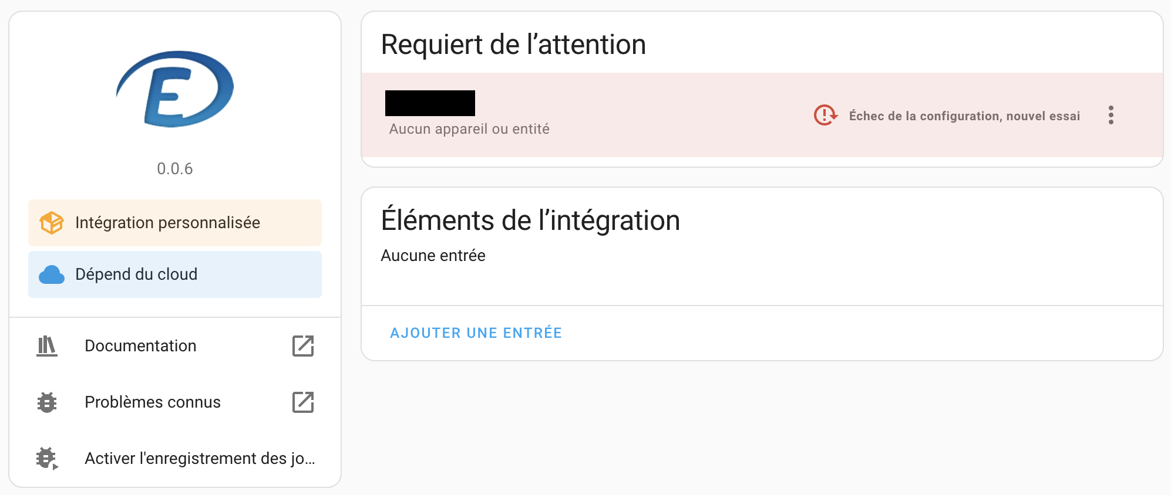Click the Dépend du cloud banner
1171x495 pixels.
pos(136,274)
